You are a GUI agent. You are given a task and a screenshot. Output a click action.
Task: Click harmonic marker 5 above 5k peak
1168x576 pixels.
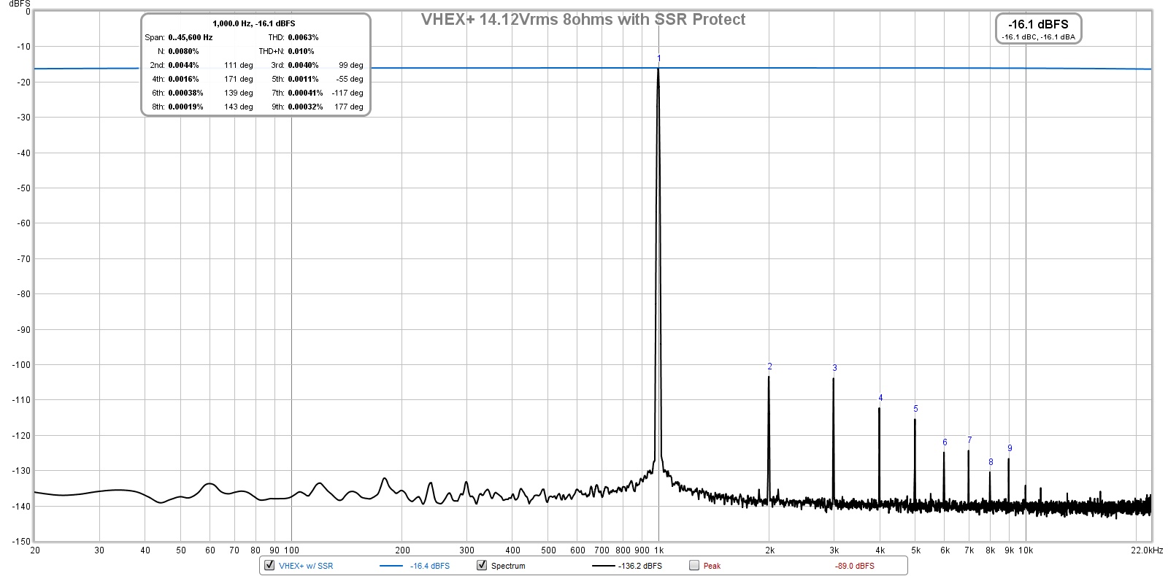[915, 409]
